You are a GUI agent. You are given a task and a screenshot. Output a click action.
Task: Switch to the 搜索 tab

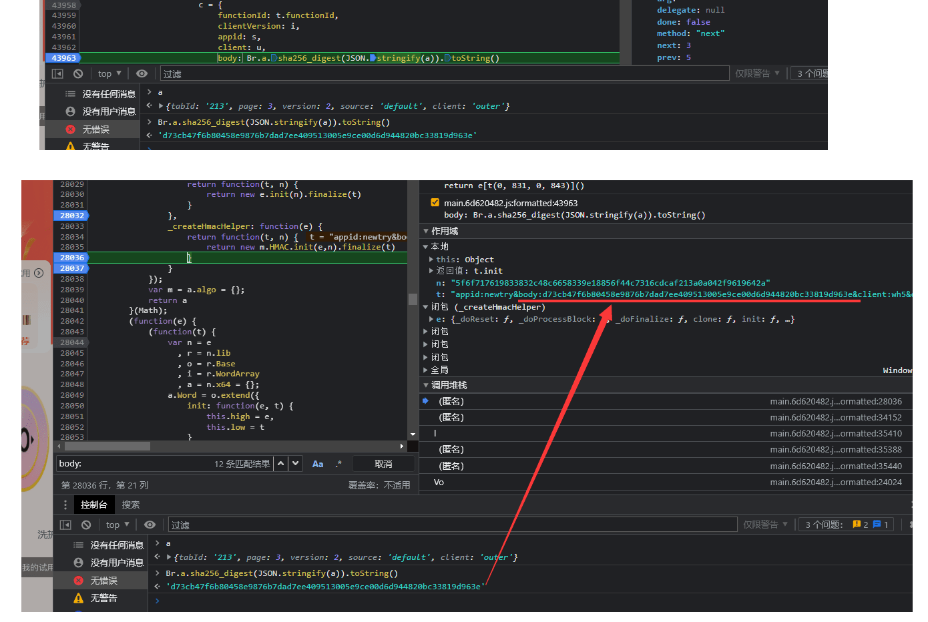130,505
